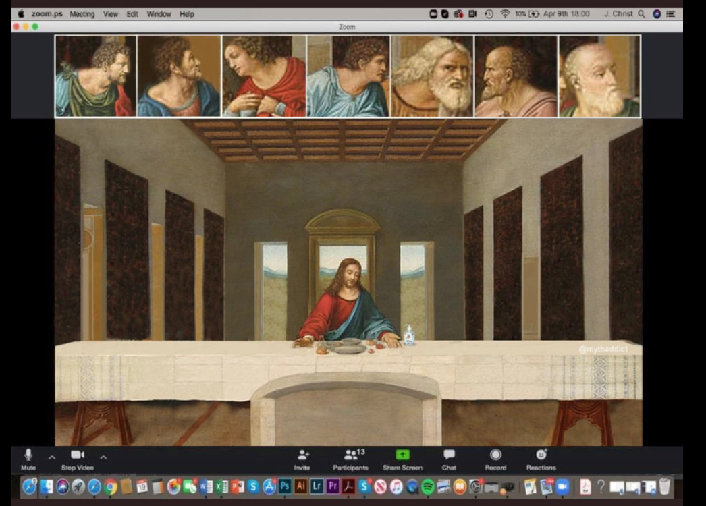Stop Video camera toggle
Image resolution: width=706 pixels, height=506 pixels.
(78, 455)
